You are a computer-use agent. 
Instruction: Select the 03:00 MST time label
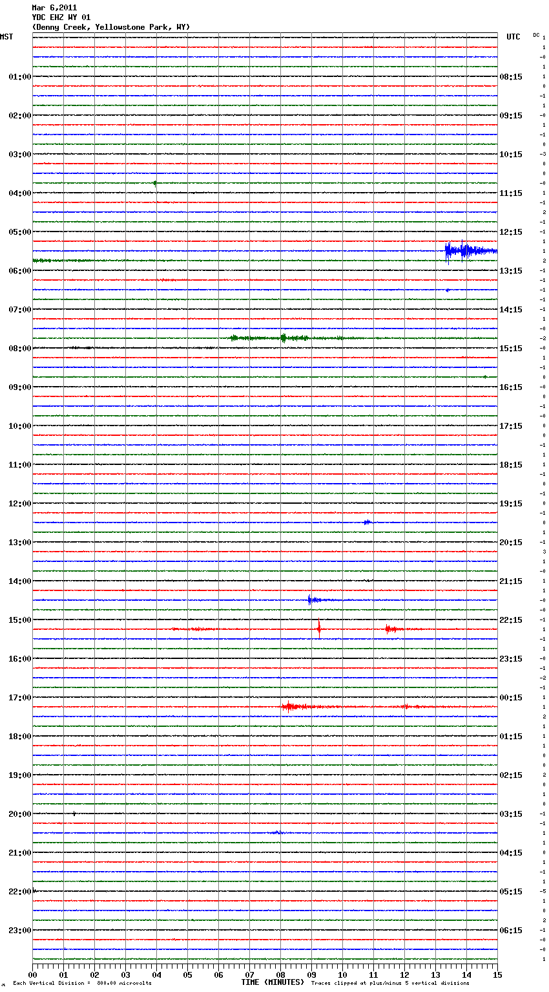coord(19,155)
